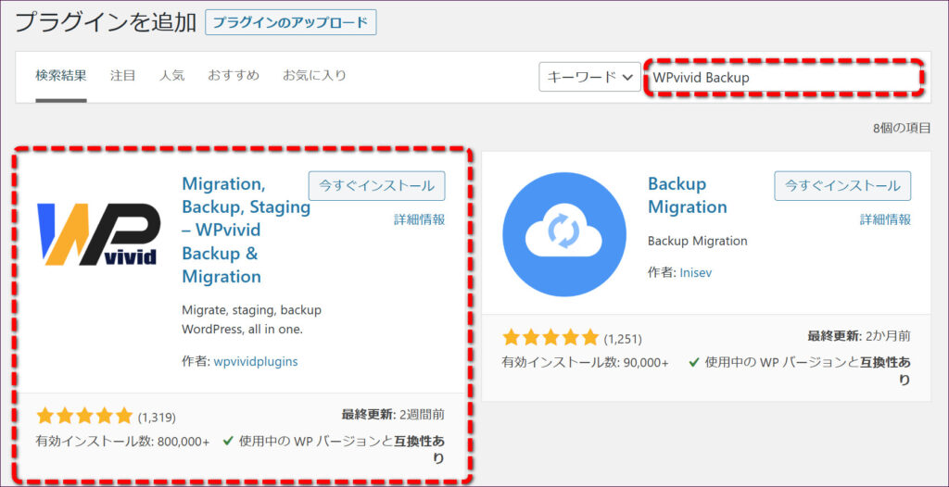Click Backup Migration's five-star rating icons
Image resolution: width=949 pixels, height=487 pixels.
click(x=550, y=337)
